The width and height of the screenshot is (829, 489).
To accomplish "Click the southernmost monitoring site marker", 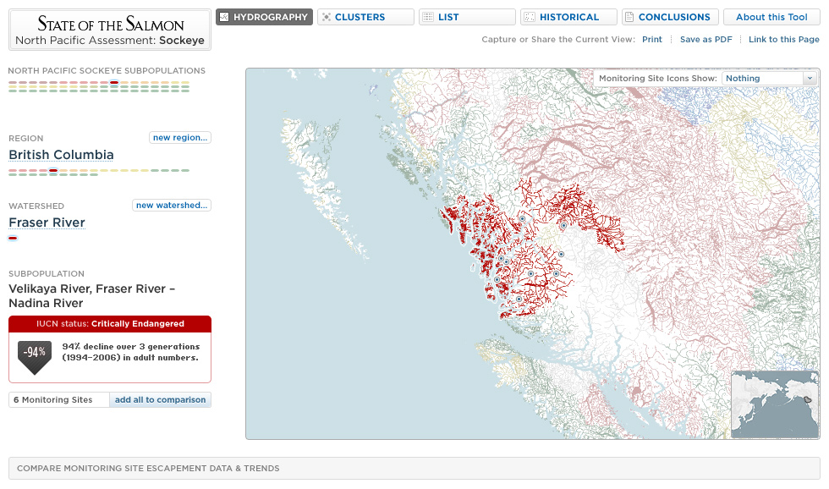I will tap(519, 299).
